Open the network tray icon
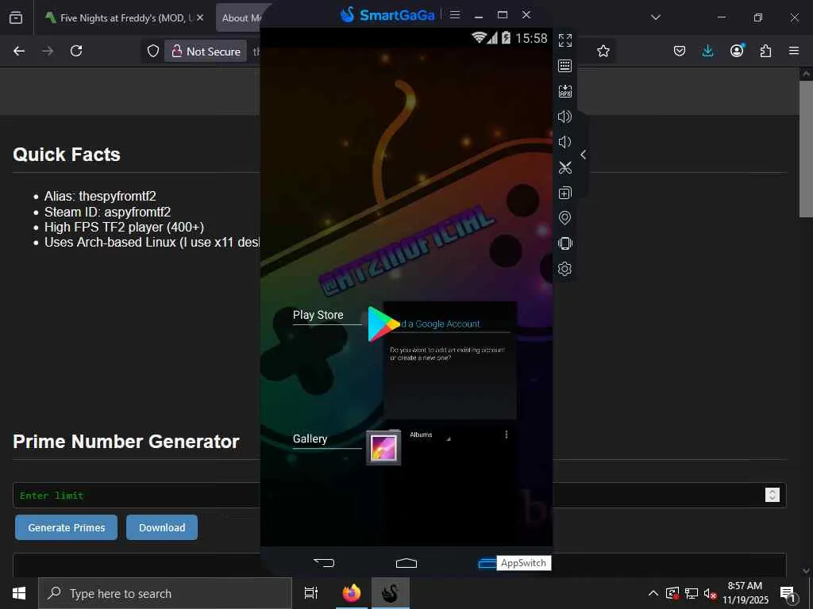The height and width of the screenshot is (609, 813). click(692, 593)
